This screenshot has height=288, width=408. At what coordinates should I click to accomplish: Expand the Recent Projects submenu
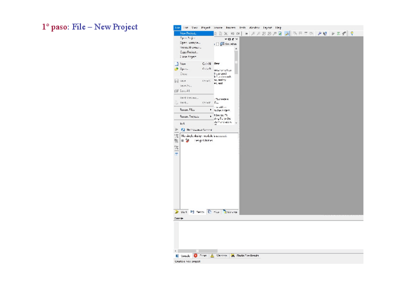[x=193, y=116]
